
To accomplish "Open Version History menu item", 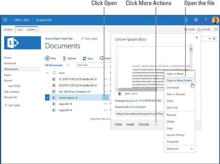I will (180, 135).
